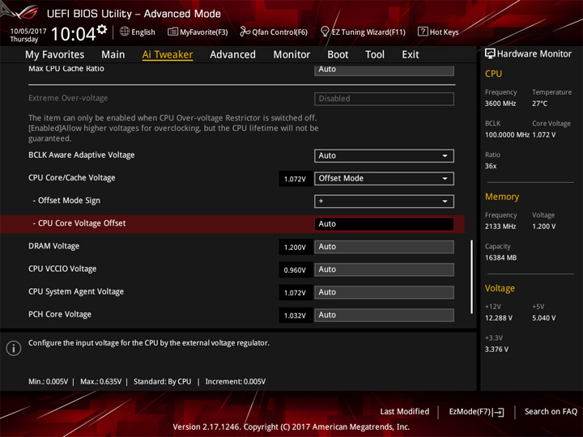583x437 pixels.
Task: Click the 1.072V CPU Core/Cache Voltage readout
Action: pyautogui.click(x=296, y=179)
